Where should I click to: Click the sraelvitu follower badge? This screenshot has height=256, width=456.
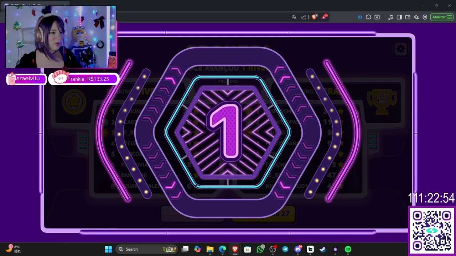click(27, 79)
